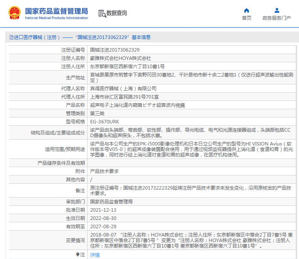Go to 首页 text link
Image resolution: width=299 pixels, height=259 pixels.
pyautogui.click(x=247, y=18)
